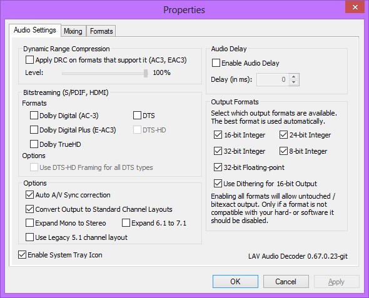Increase delay with the up stepper arrow
The image size is (369, 298).
(x=293, y=77)
